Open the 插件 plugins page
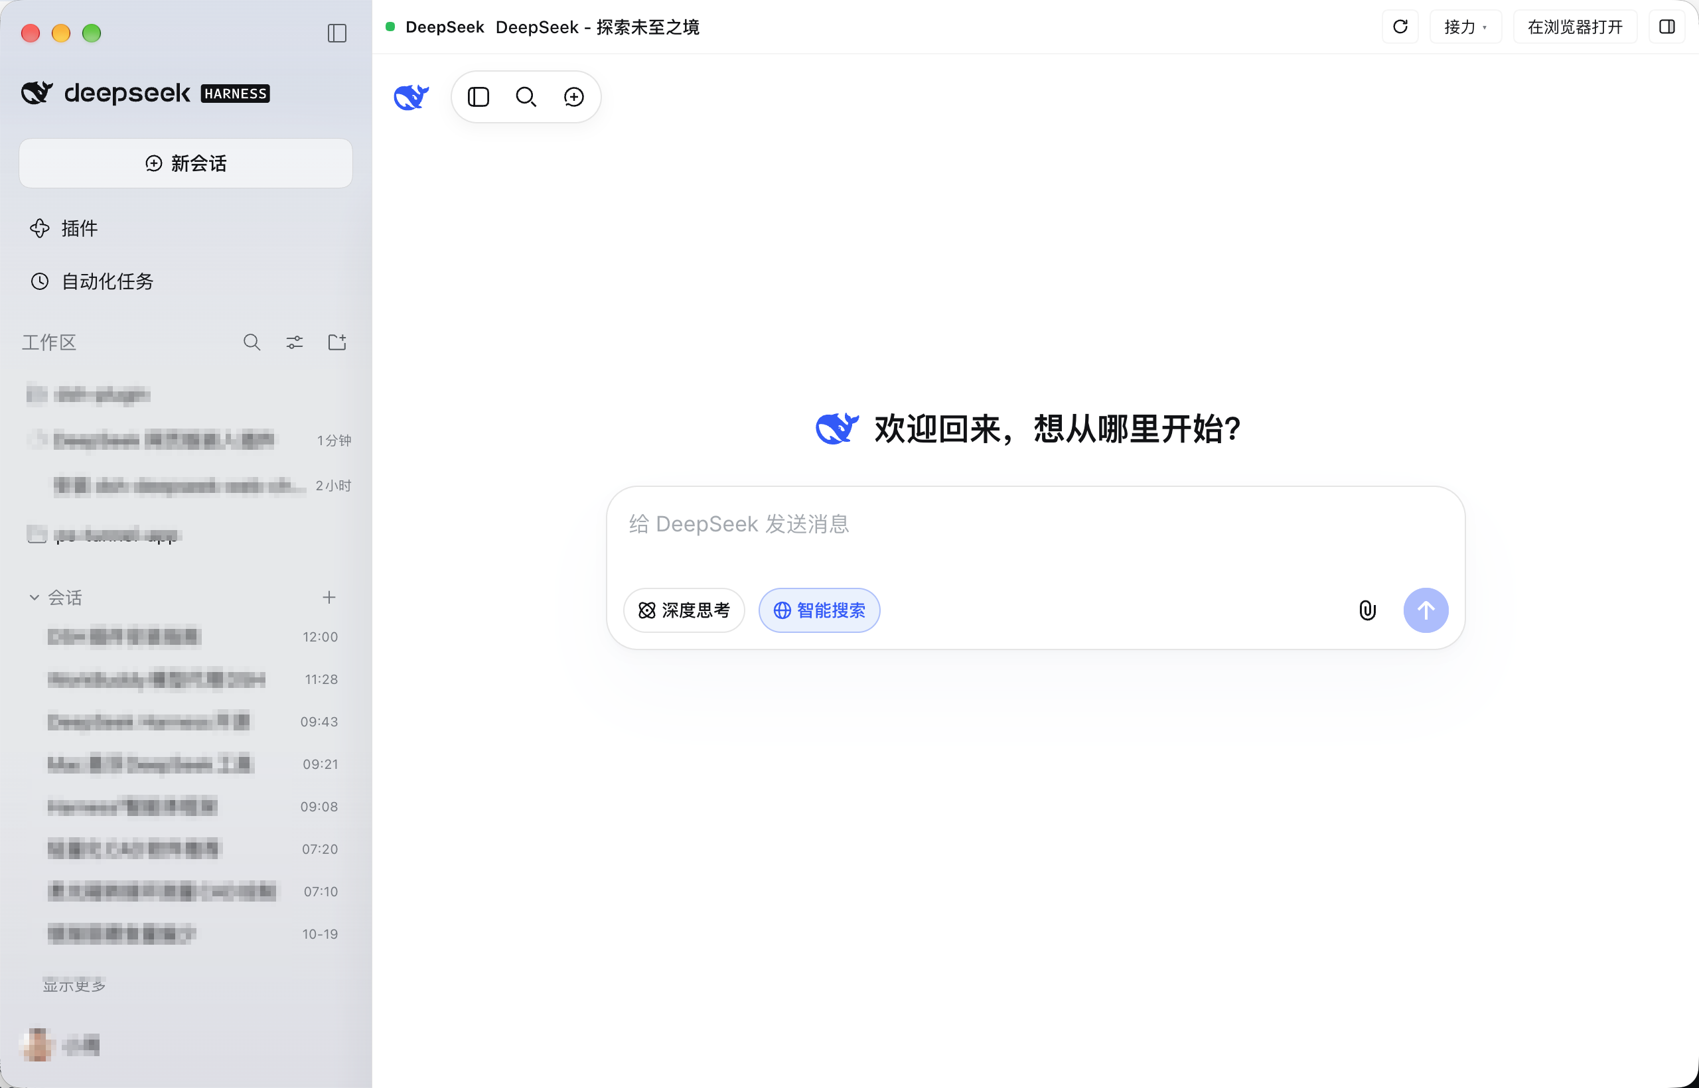1699x1088 pixels. [64, 228]
